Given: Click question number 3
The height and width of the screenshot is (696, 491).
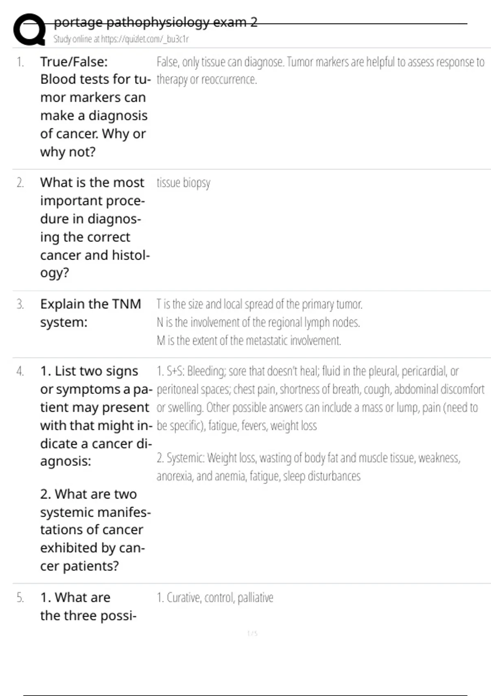Looking at the screenshot, I should pos(20,304).
